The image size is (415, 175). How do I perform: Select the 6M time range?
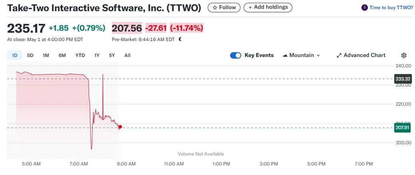coord(62,55)
